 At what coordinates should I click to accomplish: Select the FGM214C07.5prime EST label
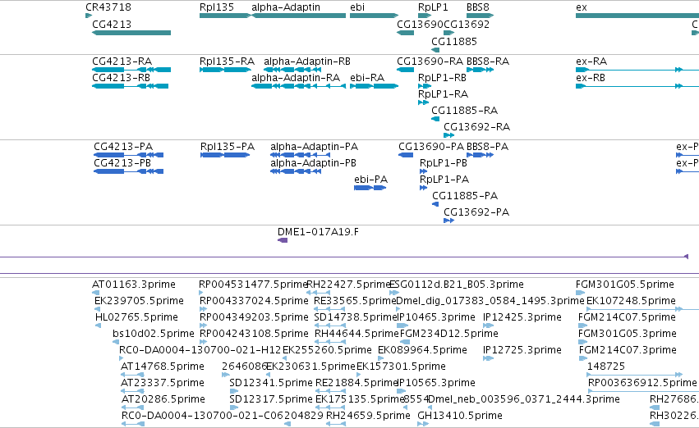click(627, 317)
